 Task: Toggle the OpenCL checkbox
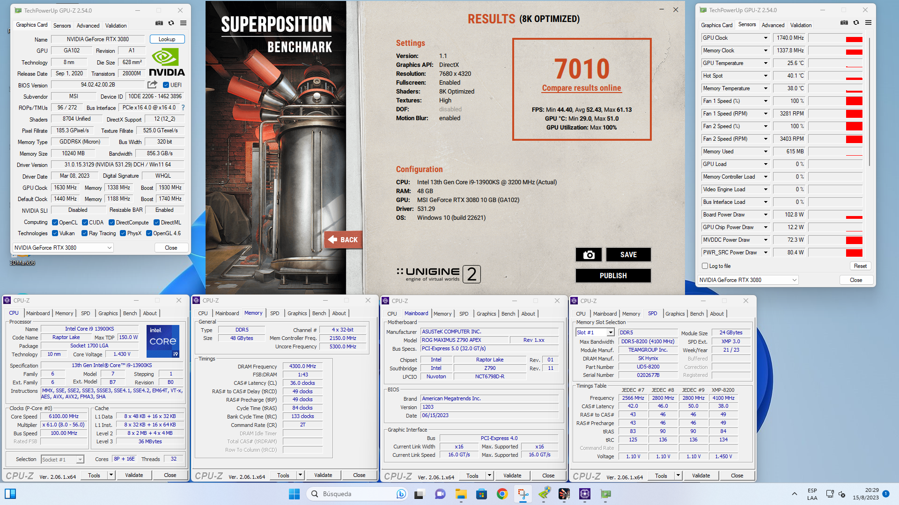coord(55,223)
